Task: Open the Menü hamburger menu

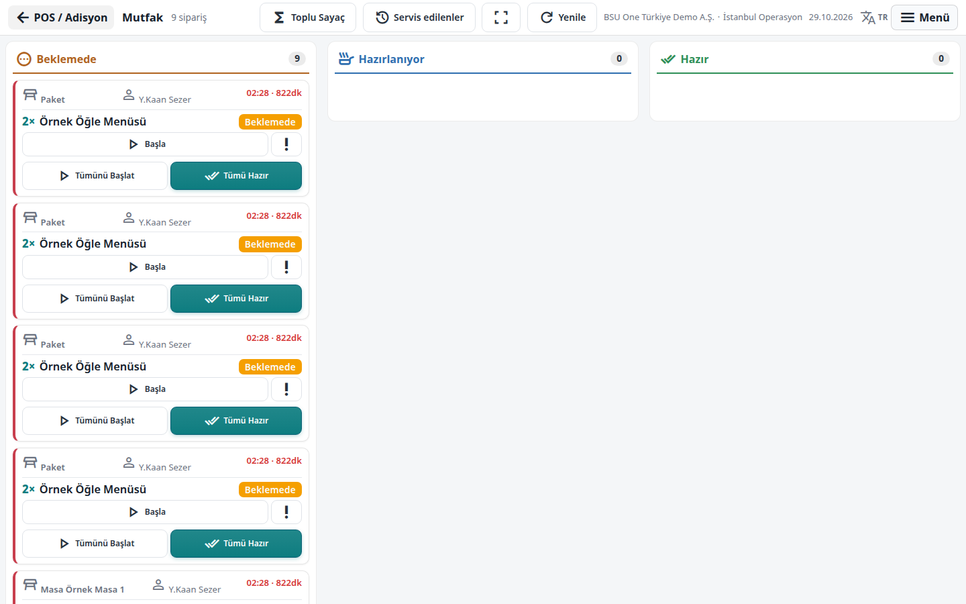Action: [x=924, y=17]
